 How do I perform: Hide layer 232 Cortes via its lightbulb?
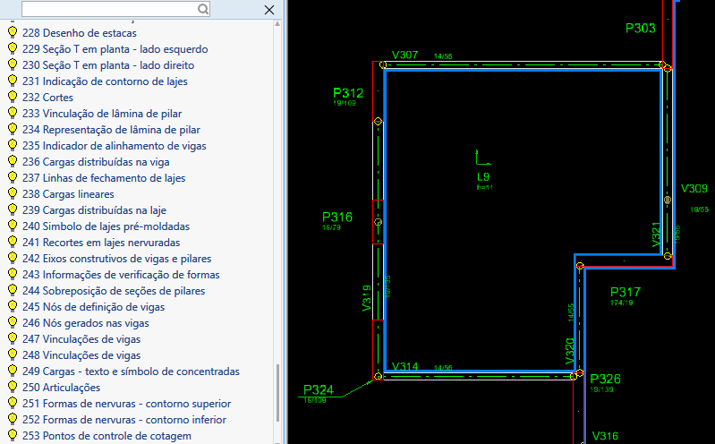tap(13, 98)
